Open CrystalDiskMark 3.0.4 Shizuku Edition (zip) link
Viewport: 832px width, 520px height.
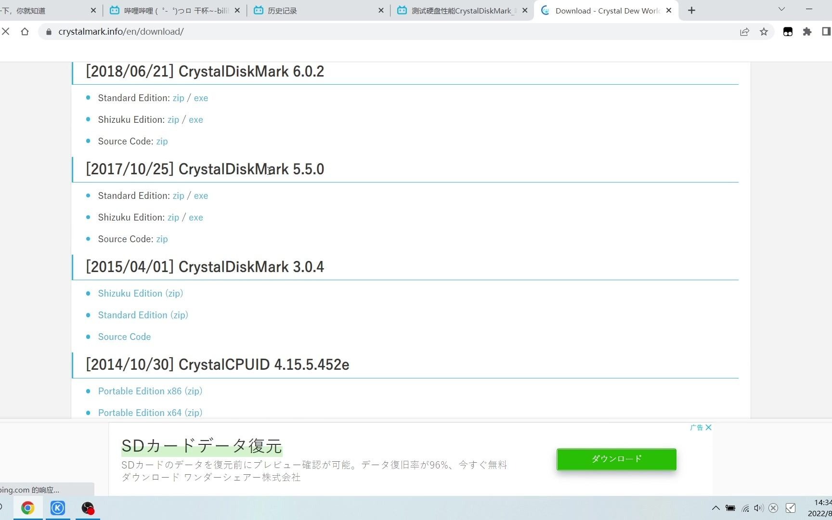(141, 293)
